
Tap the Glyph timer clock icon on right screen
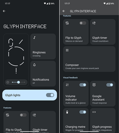94,23
